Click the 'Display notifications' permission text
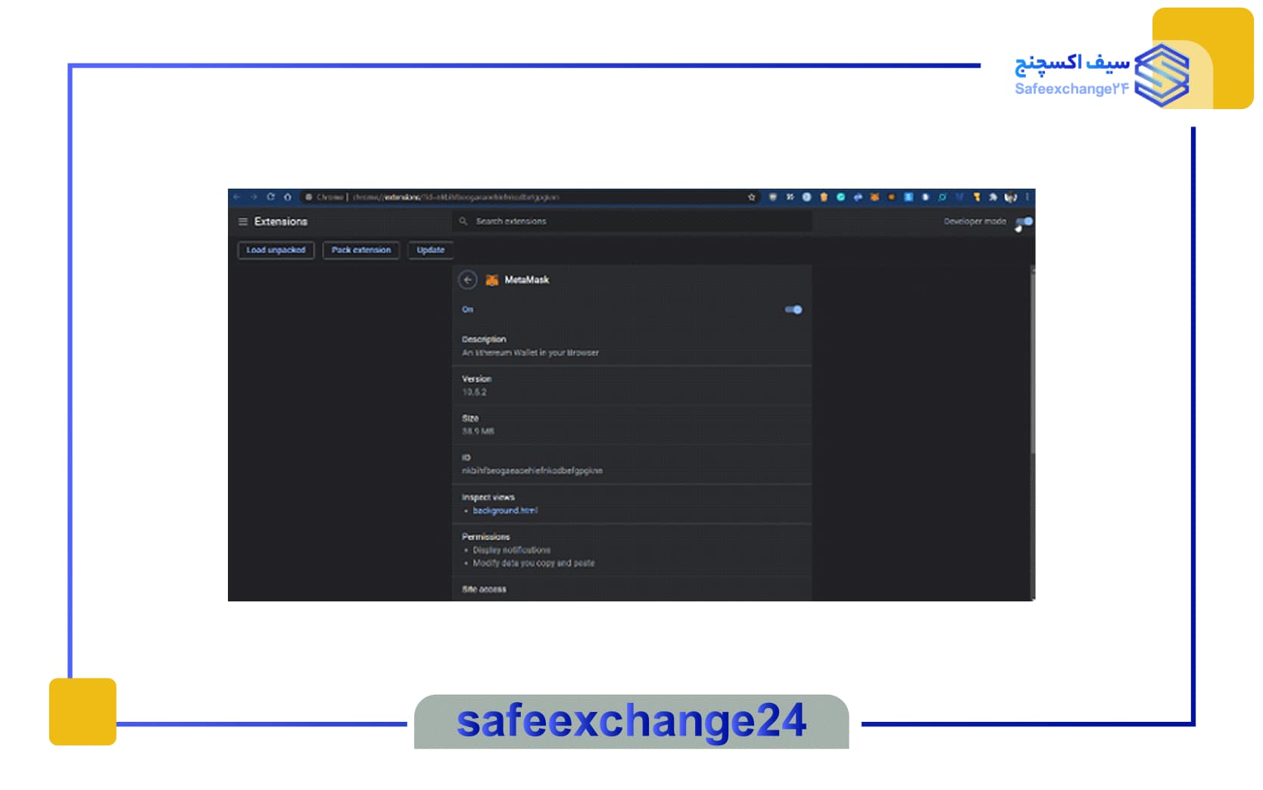The width and height of the screenshot is (1263, 790). click(512, 550)
